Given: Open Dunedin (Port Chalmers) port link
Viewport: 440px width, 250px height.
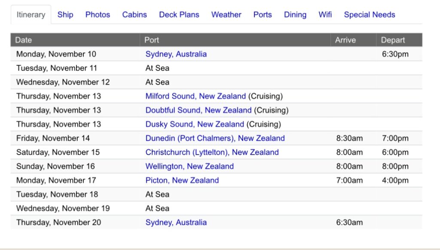Looking at the screenshot, I should pyautogui.click(x=215, y=138).
